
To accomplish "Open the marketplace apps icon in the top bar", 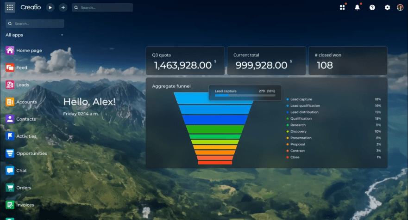I will pos(342,7).
